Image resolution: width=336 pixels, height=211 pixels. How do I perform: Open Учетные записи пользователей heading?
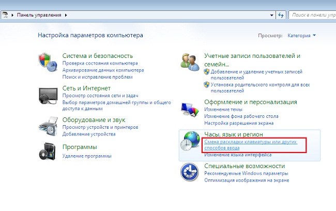point(252,60)
